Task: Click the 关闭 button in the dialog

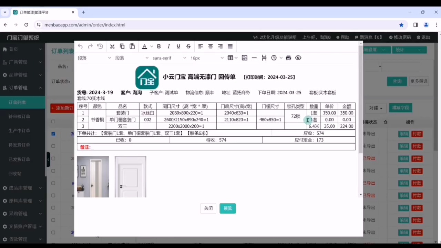Action: coord(208,208)
